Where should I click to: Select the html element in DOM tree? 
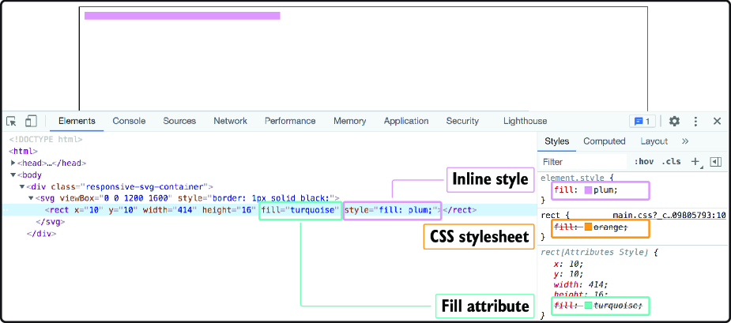[23, 151]
